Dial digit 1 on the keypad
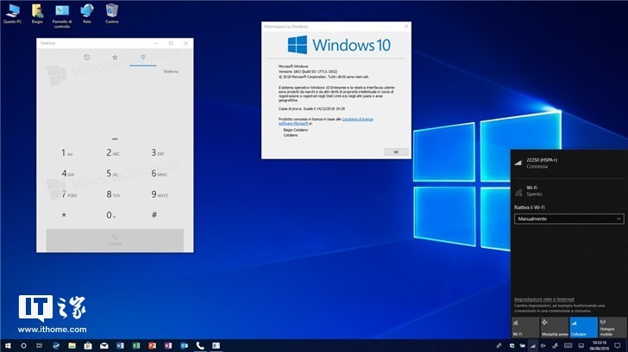Image resolution: width=628 pixels, height=352 pixels. (x=67, y=152)
